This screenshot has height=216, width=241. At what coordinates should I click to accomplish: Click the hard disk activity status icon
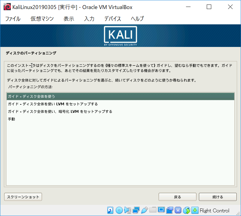110,210
